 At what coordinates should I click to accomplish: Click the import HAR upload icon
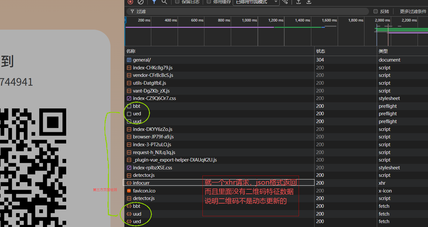click(298, 2)
